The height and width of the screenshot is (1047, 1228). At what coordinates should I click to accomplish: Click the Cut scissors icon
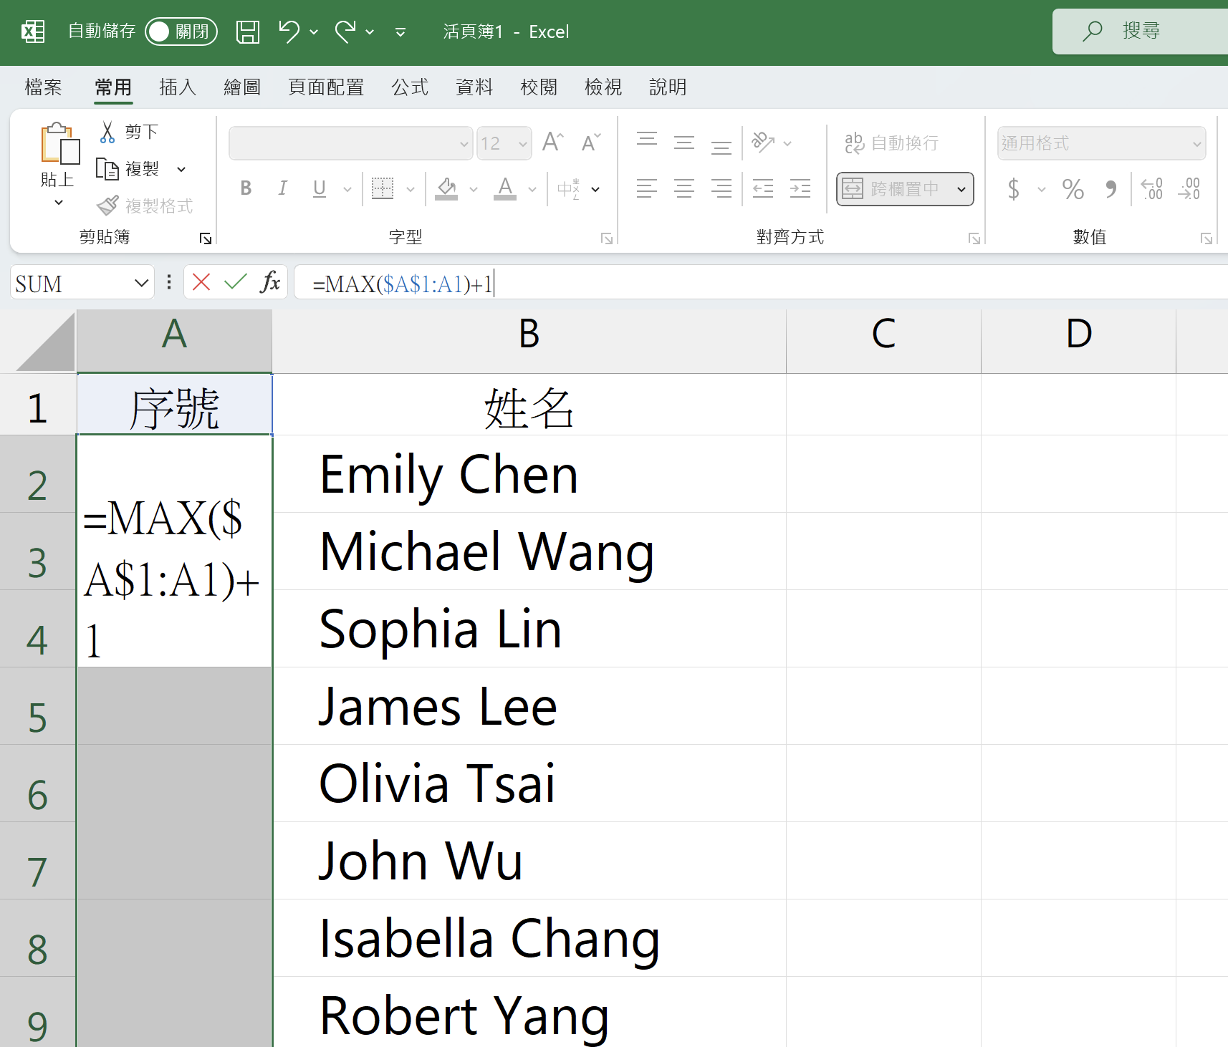click(107, 132)
